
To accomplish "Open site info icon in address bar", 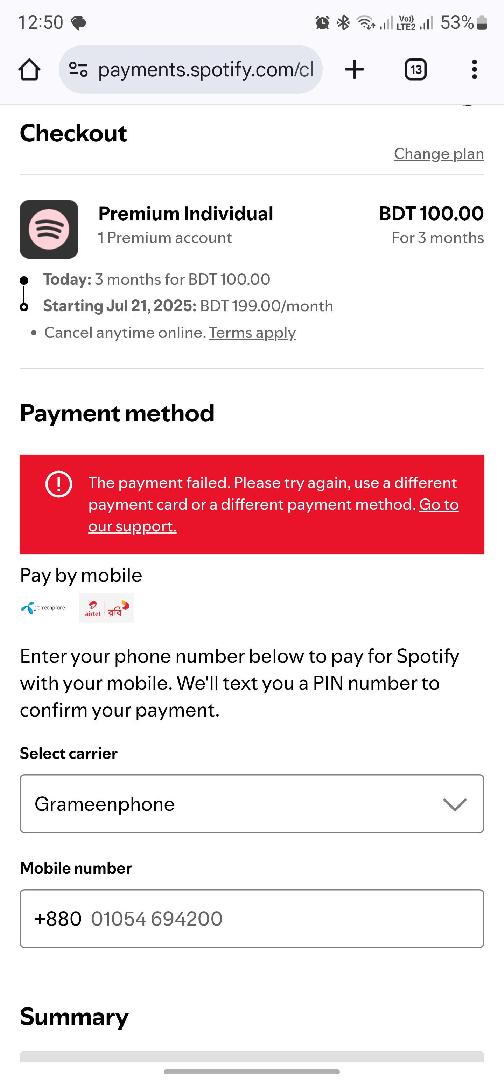I will pyautogui.click(x=78, y=69).
